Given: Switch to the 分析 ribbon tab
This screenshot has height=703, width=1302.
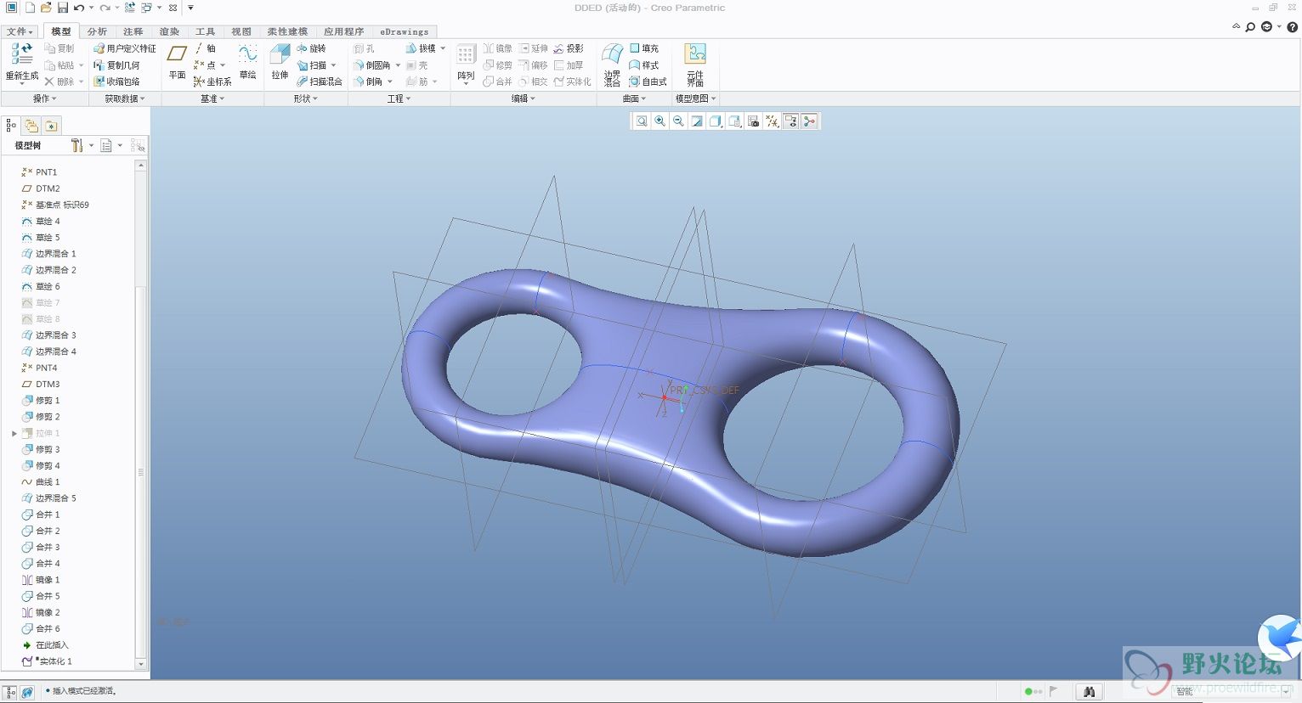Looking at the screenshot, I should point(97,31).
